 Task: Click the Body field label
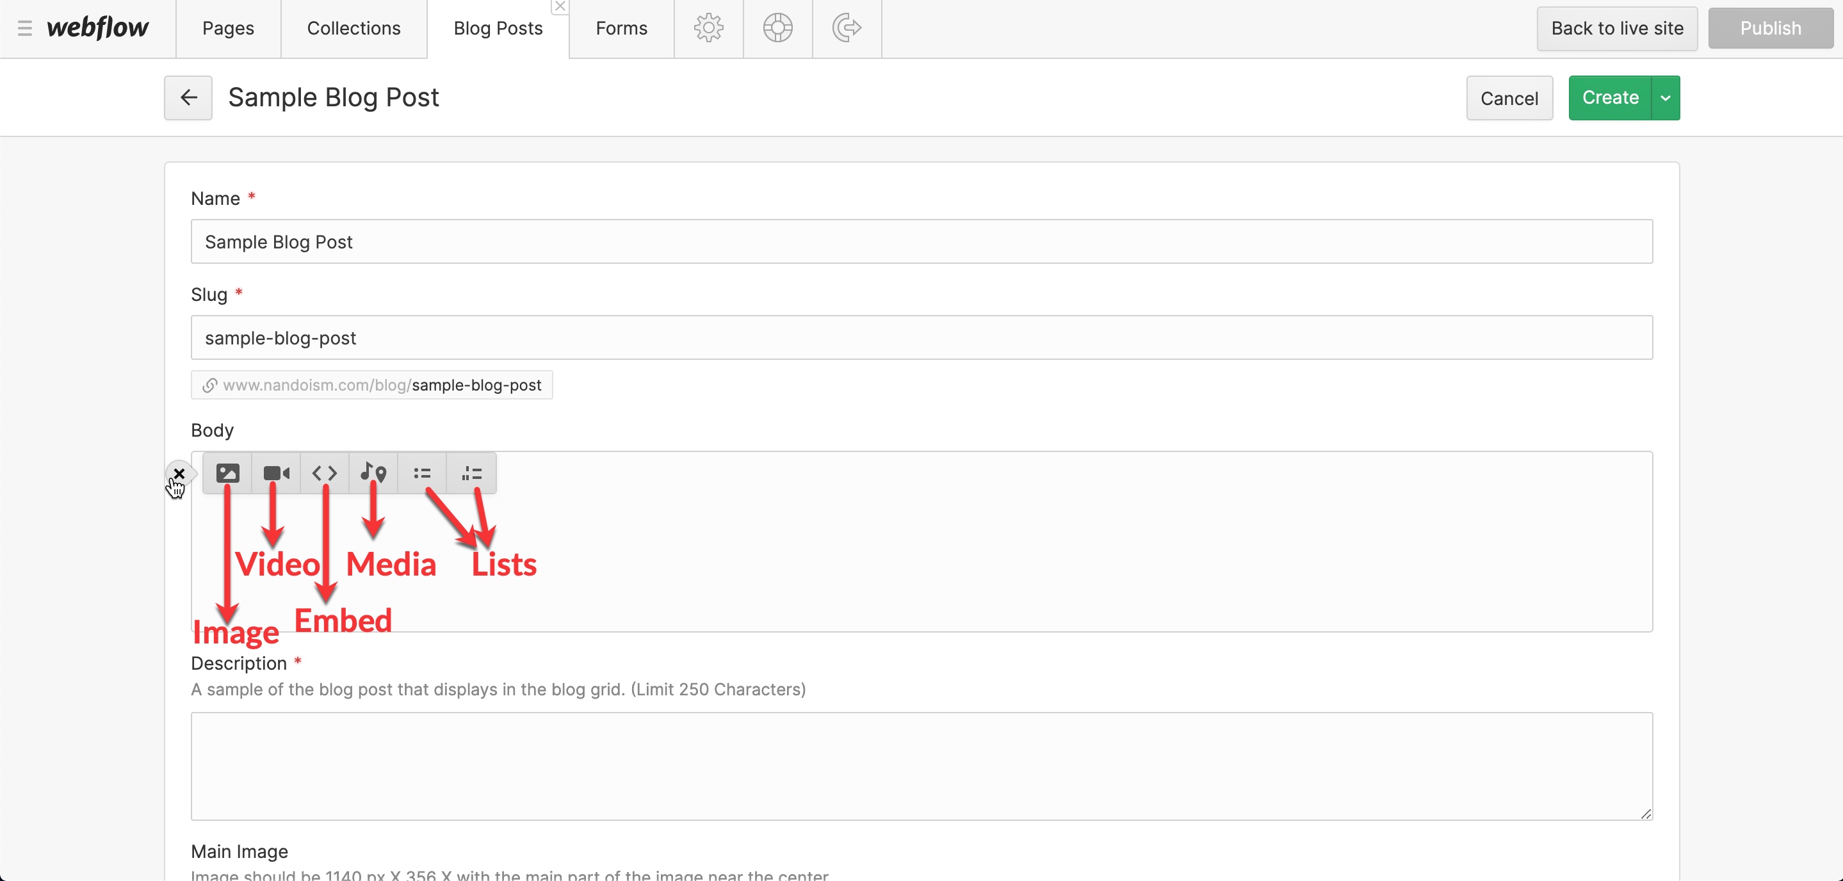point(213,430)
